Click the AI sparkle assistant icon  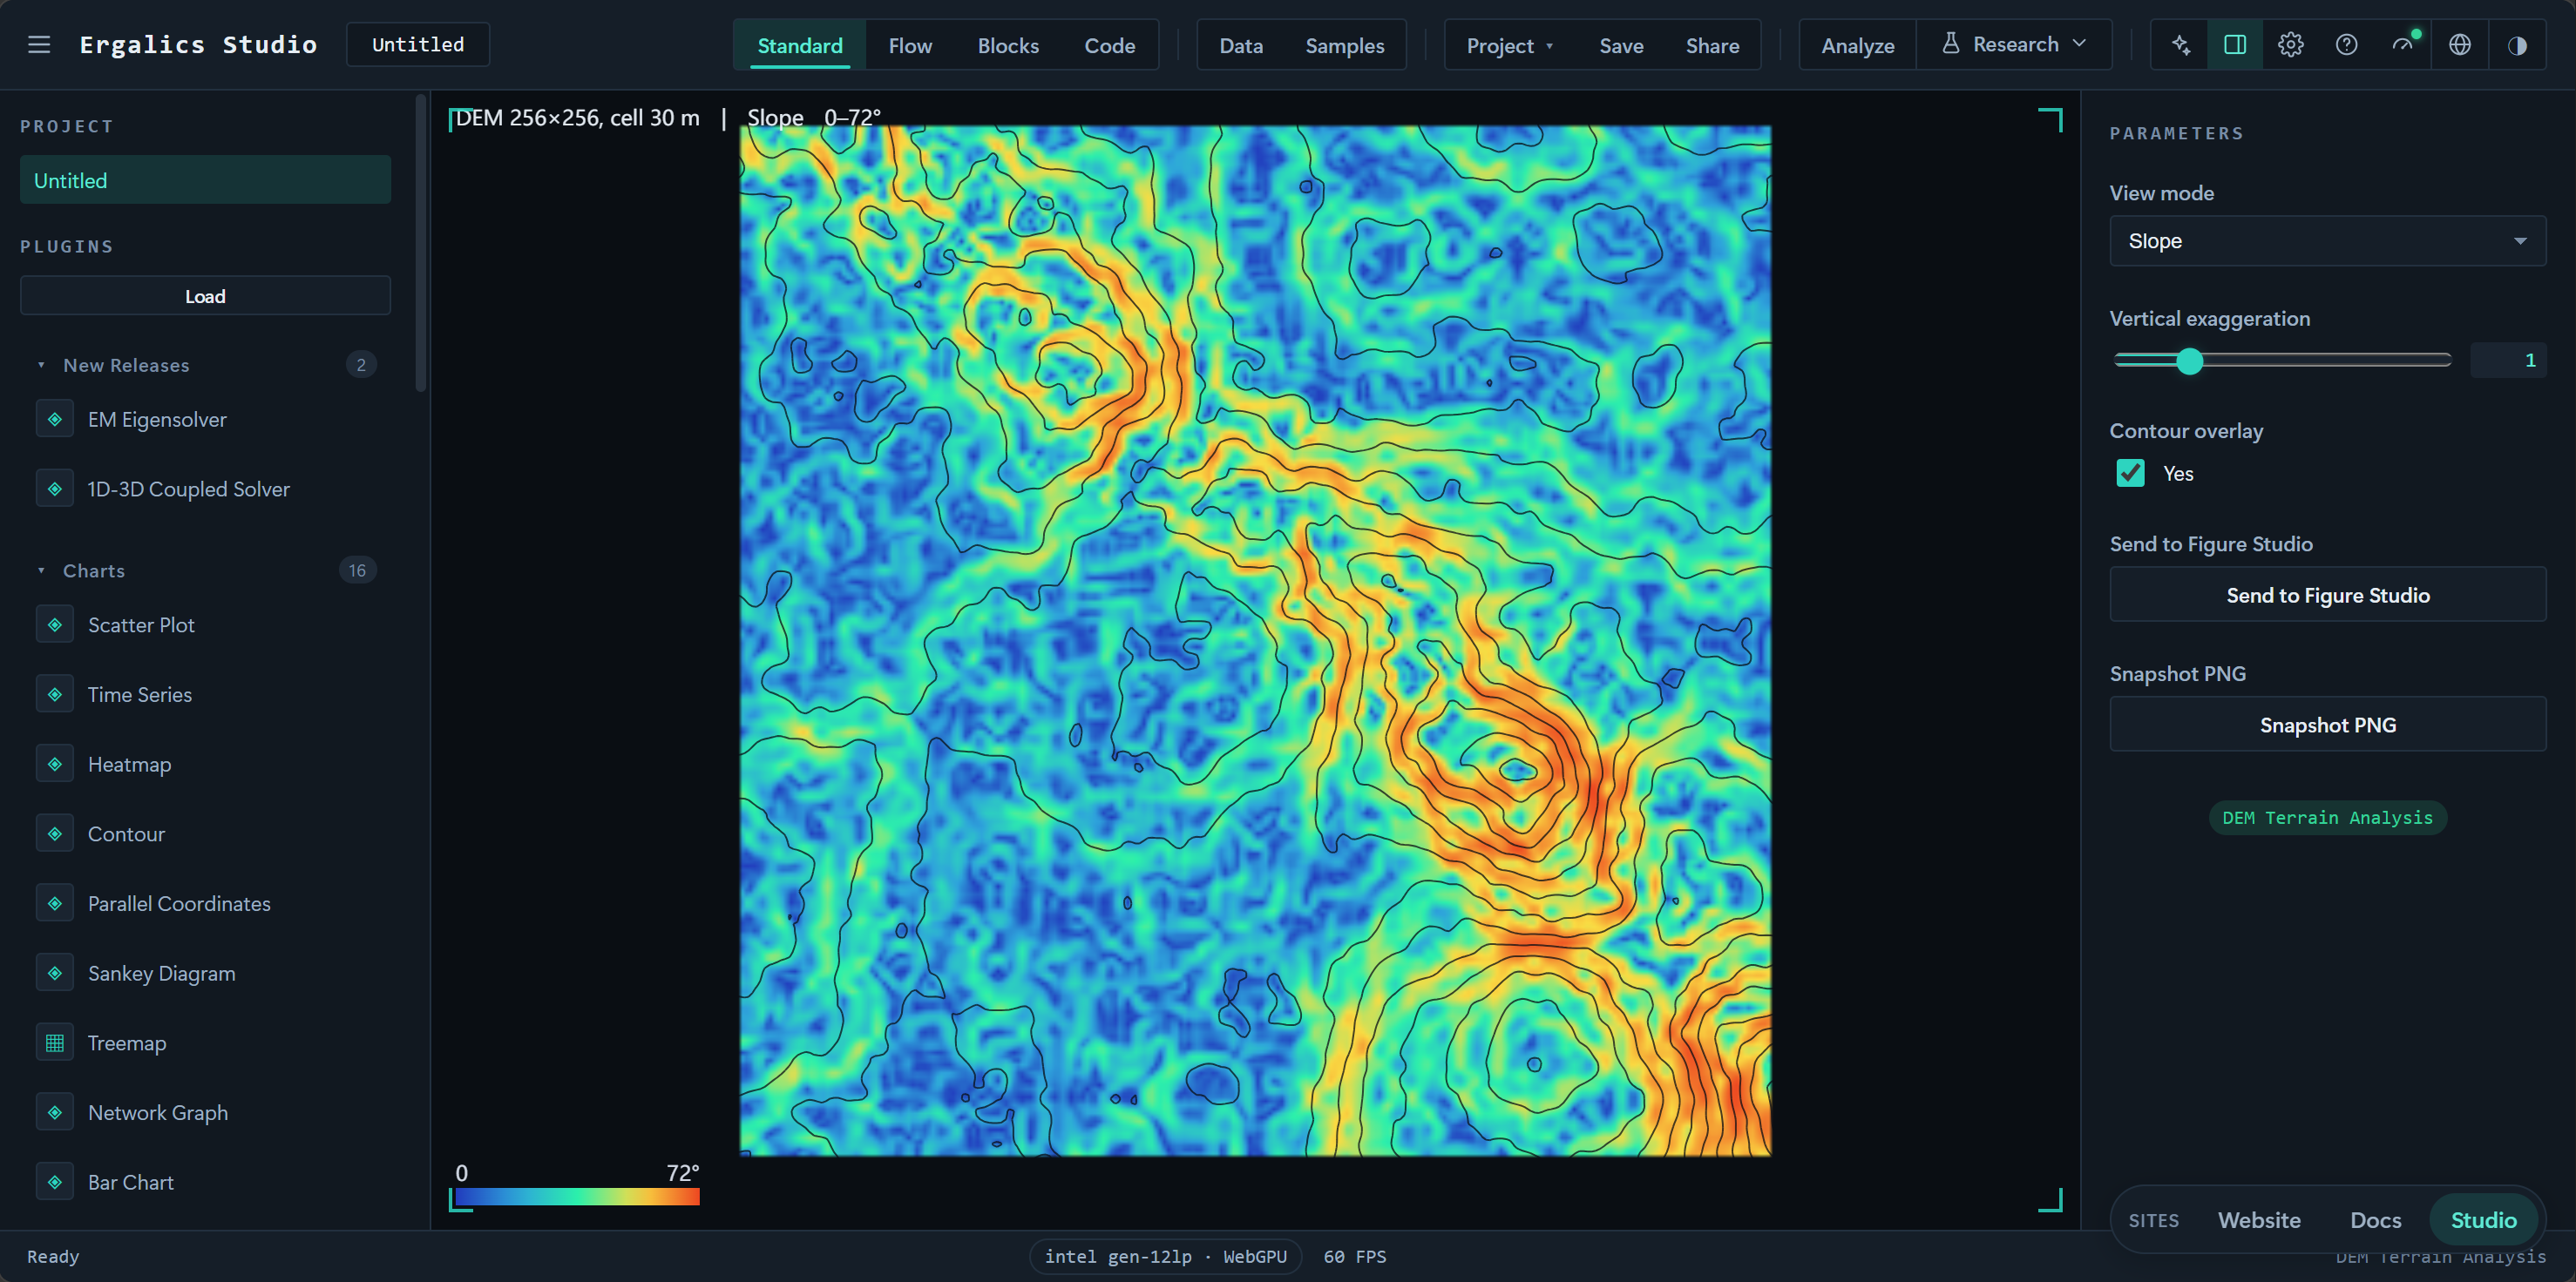pyautogui.click(x=2181, y=45)
